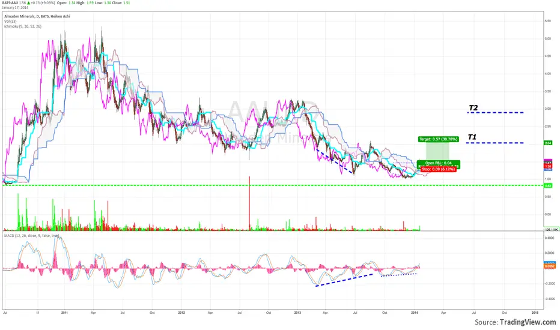Click the -0.4000 MACD axis value
Screen dimensions: 560x330
[549, 299]
